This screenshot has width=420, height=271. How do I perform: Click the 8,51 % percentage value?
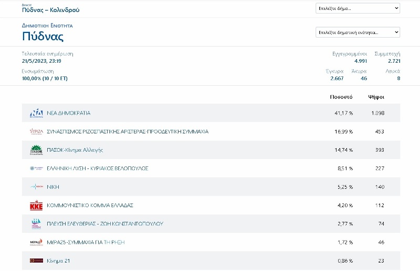(345, 168)
